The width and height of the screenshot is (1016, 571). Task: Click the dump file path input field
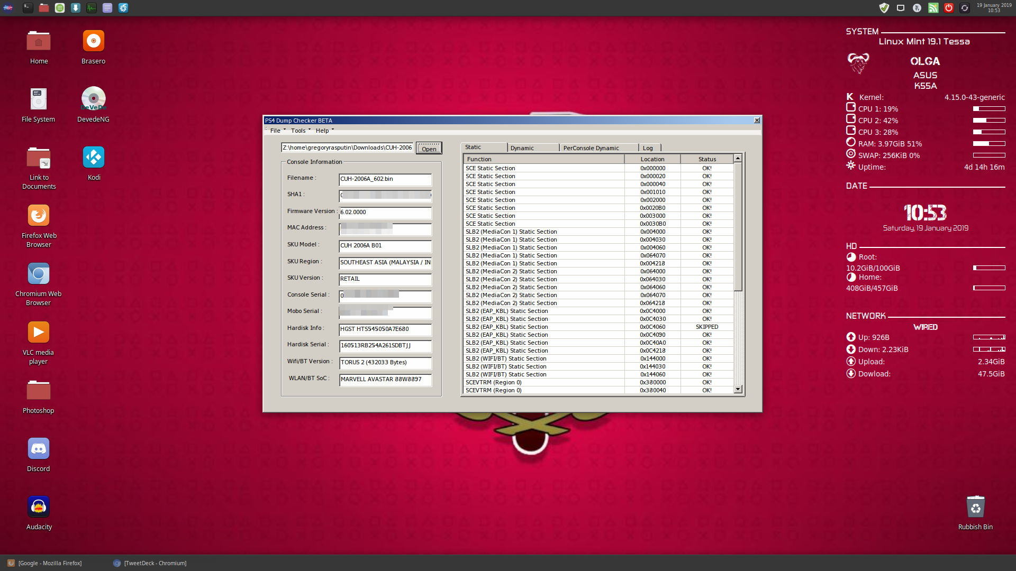point(347,148)
